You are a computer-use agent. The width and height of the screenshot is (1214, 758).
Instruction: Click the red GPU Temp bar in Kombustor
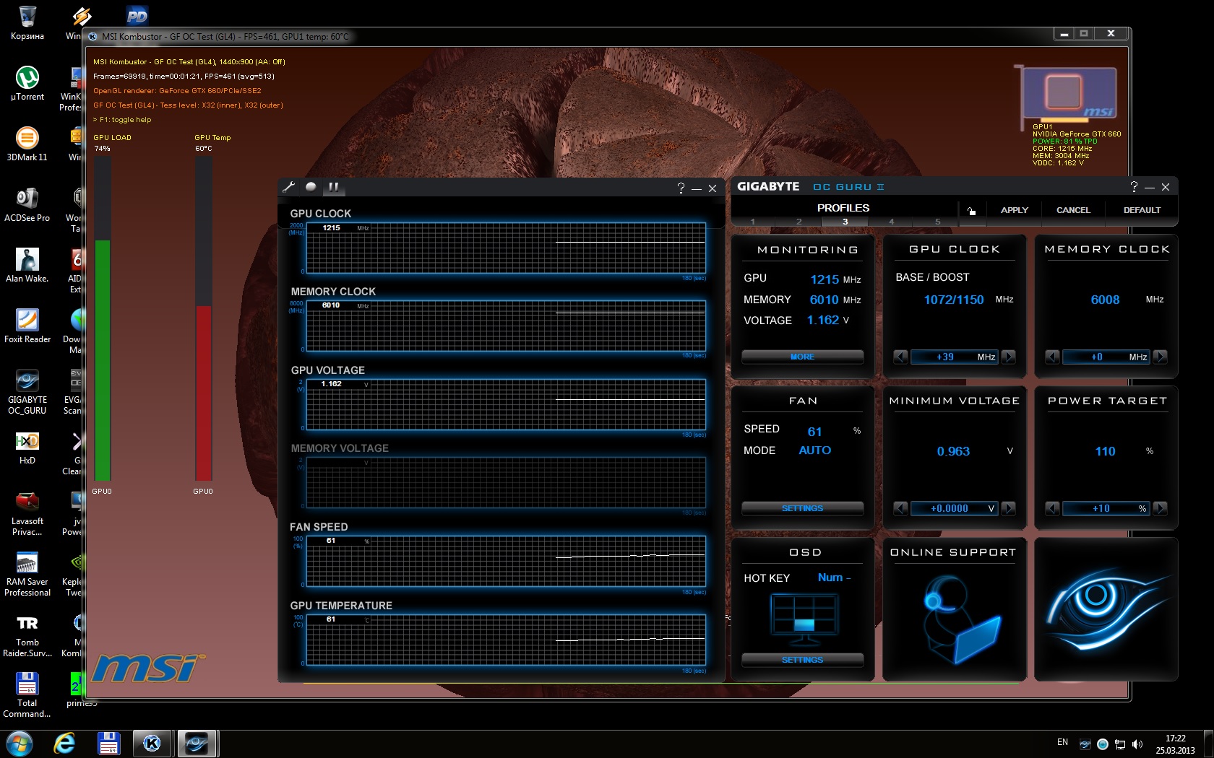pyautogui.click(x=204, y=393)
